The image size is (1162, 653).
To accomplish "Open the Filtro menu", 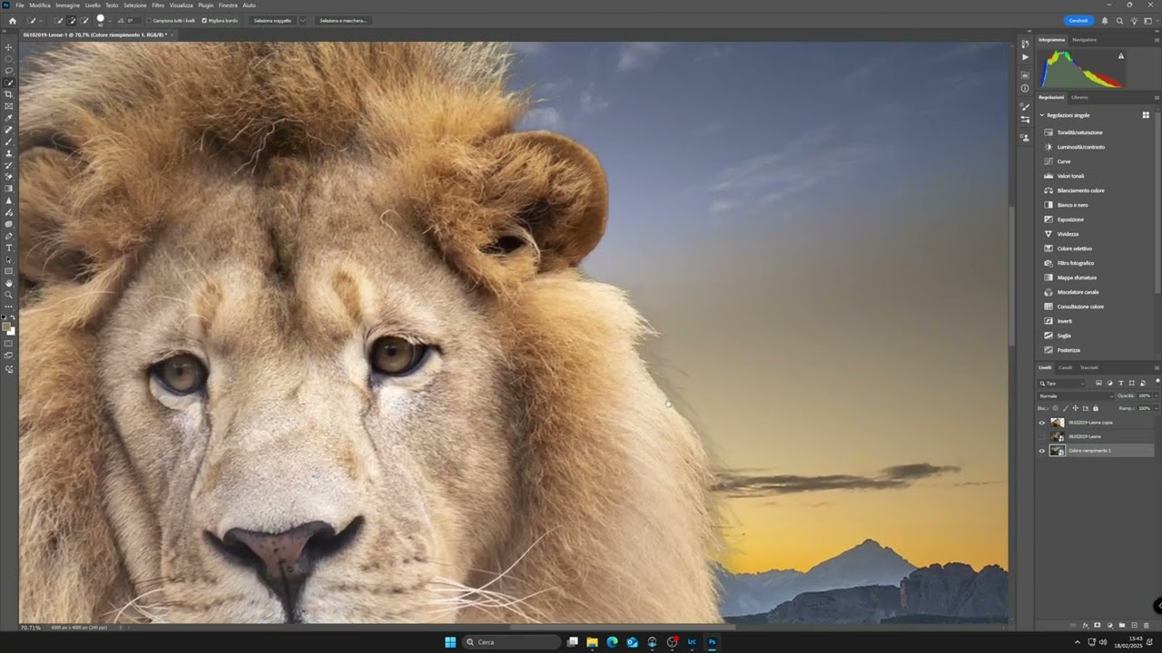I will click(x=158, y=5).
